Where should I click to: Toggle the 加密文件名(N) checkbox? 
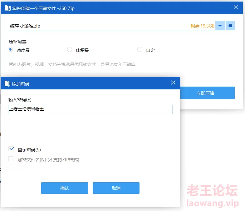pos(11,159)
